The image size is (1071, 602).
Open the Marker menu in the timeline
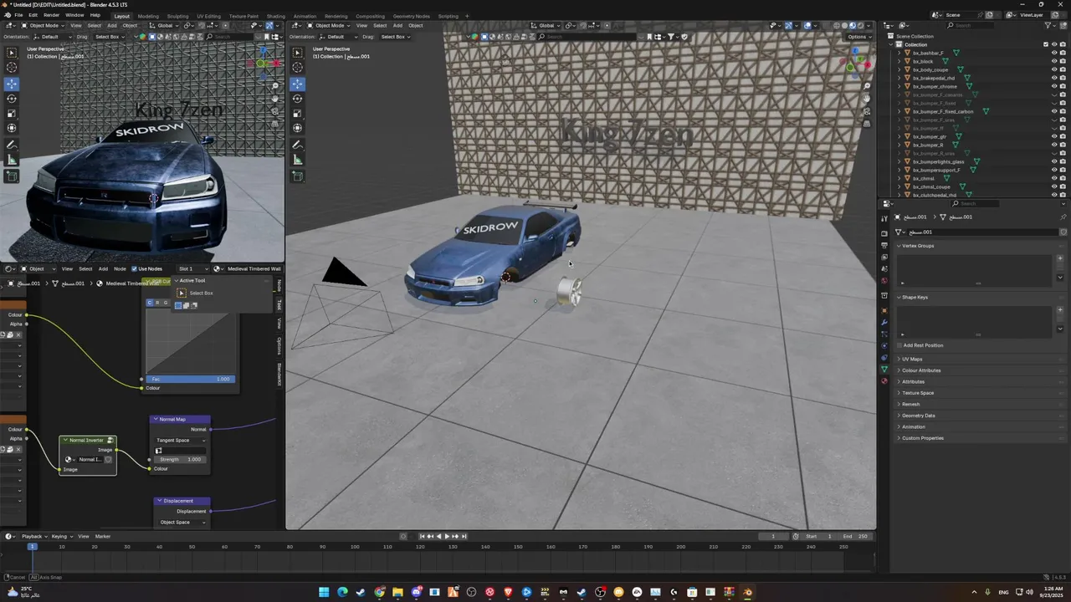click(x=103, y=536)
